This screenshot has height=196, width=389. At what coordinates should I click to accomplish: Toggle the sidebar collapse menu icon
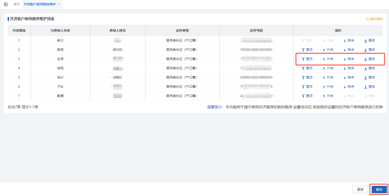pyautogui.click(x=5, y=4)
